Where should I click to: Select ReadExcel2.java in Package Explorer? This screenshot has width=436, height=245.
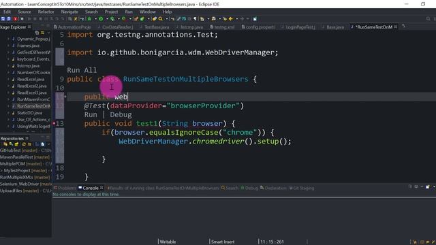point(32,86)
